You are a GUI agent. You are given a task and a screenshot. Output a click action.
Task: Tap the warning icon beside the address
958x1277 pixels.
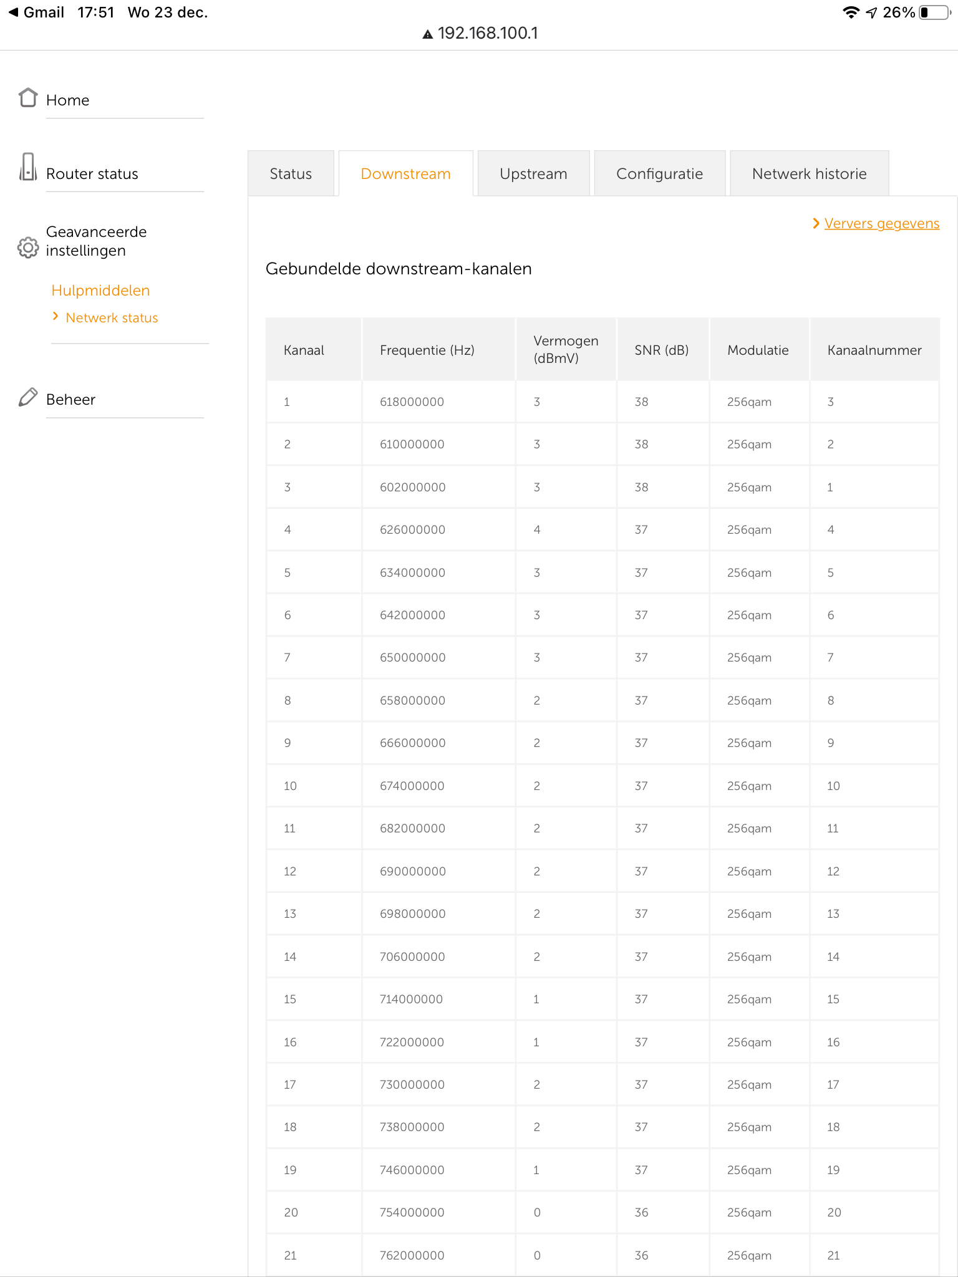tap(428, 34)
